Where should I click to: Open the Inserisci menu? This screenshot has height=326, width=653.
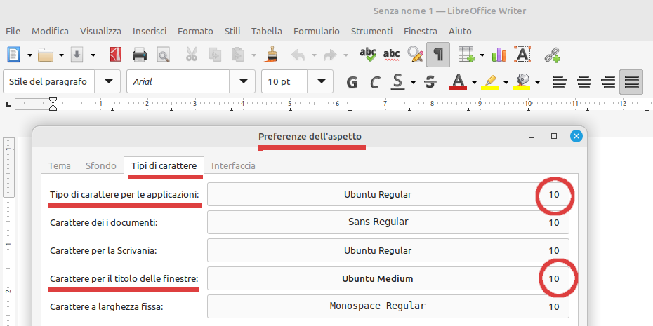pos(150,31)
